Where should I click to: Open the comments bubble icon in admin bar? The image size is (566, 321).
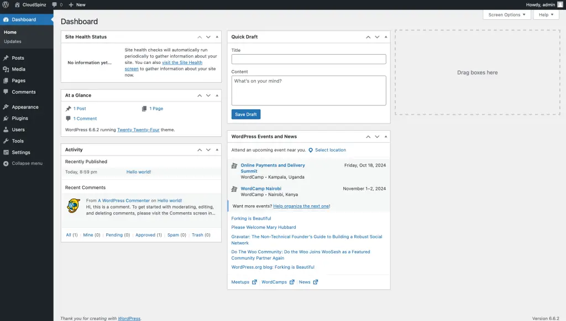[55, 4]
